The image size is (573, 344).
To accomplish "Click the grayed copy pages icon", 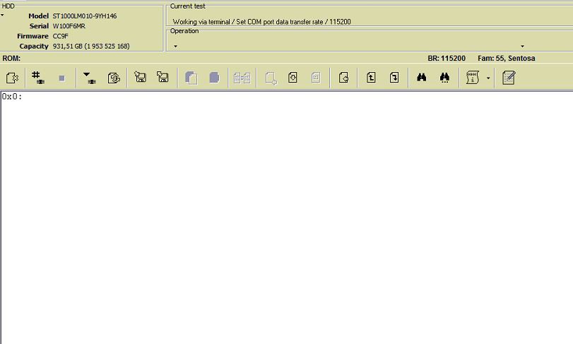I will tap(191, 78).
